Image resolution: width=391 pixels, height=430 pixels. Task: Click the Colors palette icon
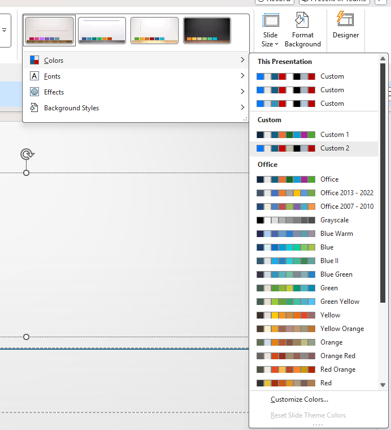click(34, 60)
